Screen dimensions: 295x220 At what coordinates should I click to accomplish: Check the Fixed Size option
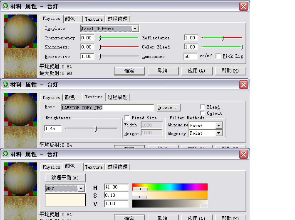point(127,118)
